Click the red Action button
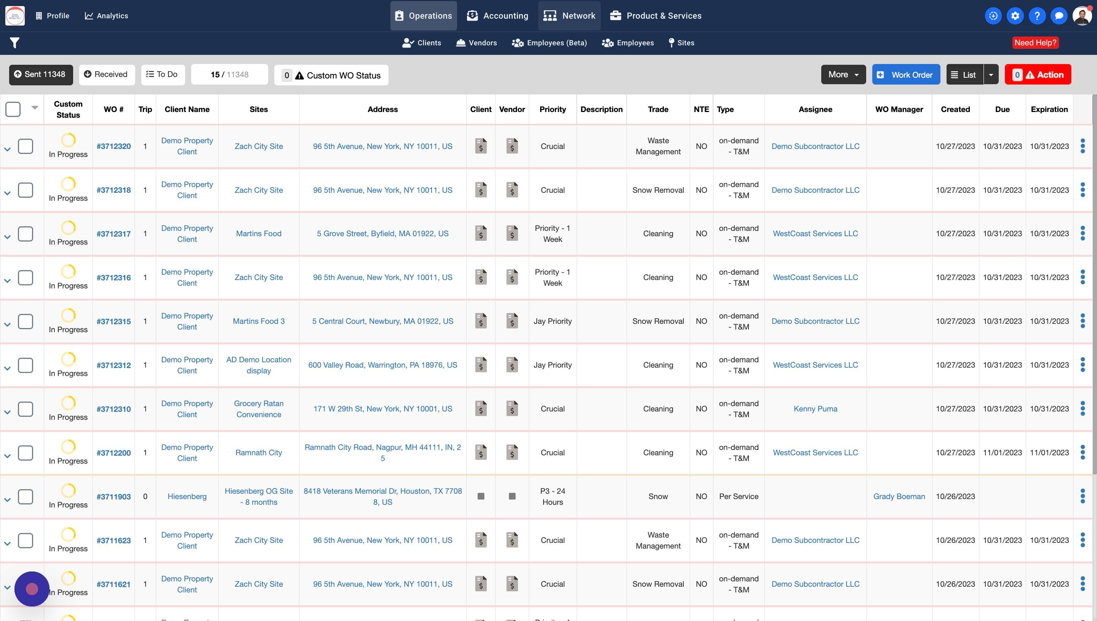Screen dimensions: 1097x621 coord(1037,75)
